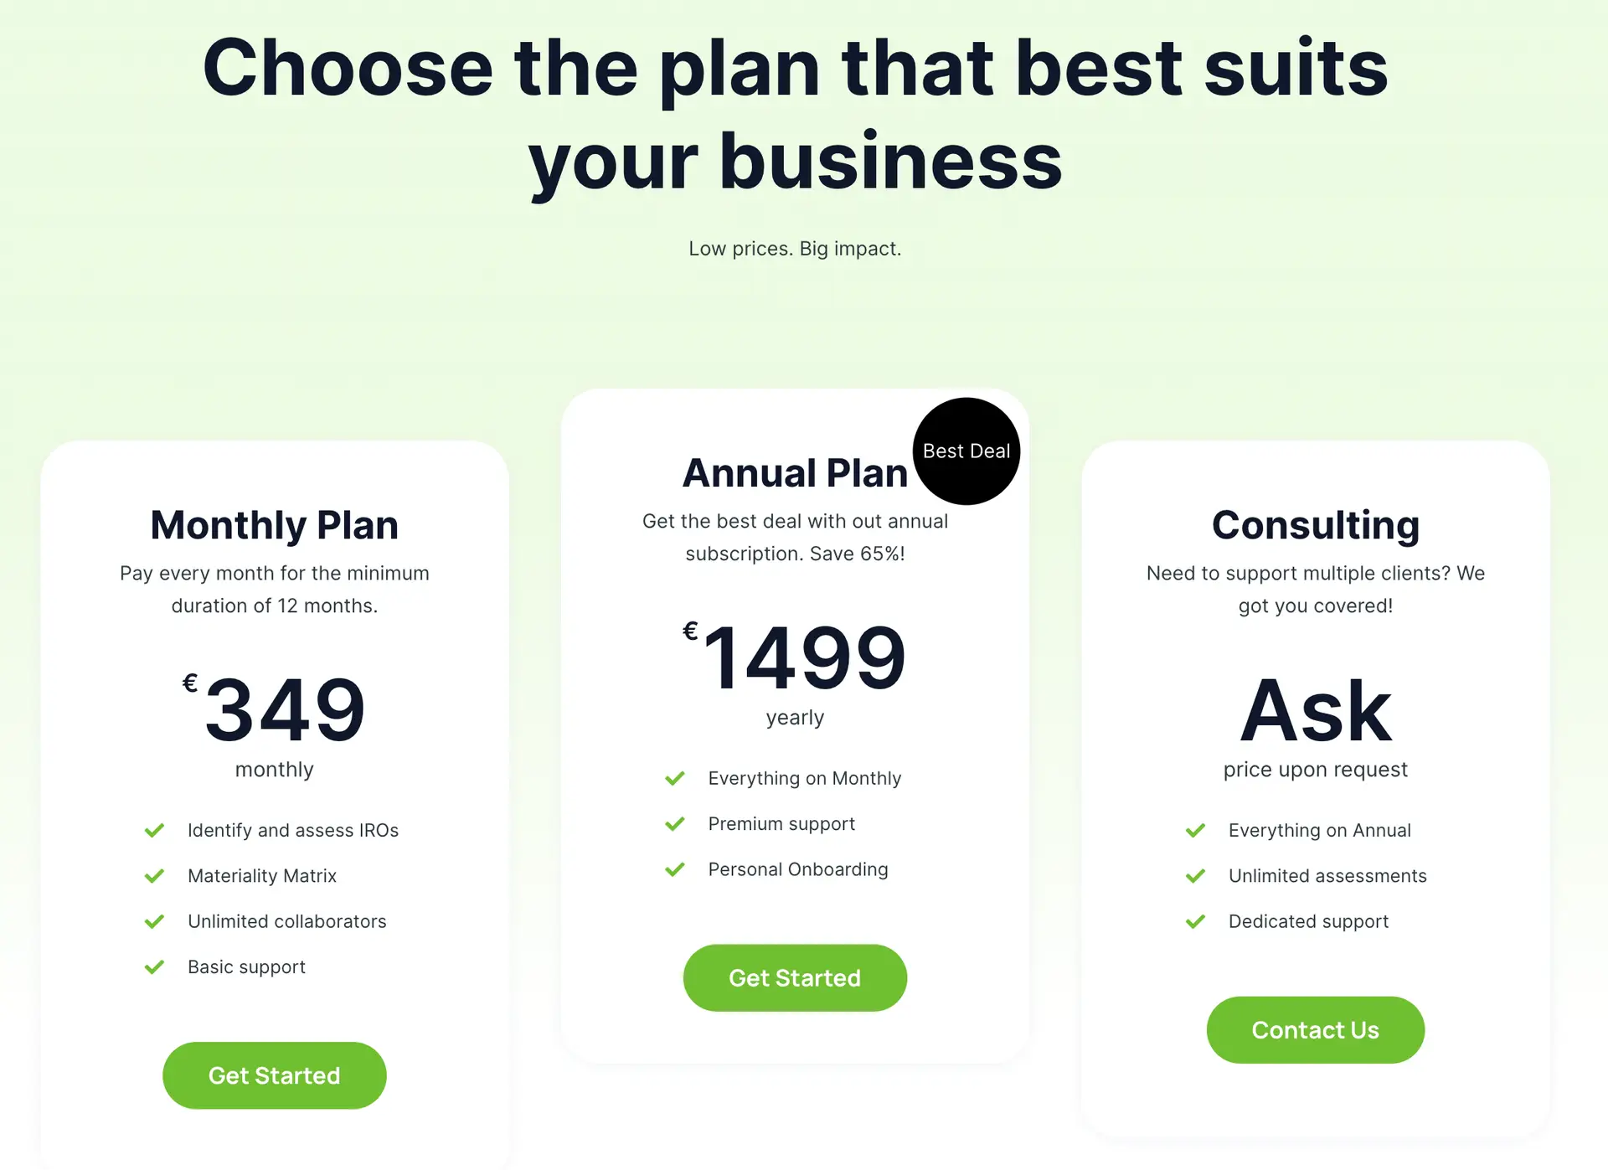Click the checkmark beside Premium support
Viewport: 1608px width, 1170px height.
pyautogui.click(x=675, y=823)
